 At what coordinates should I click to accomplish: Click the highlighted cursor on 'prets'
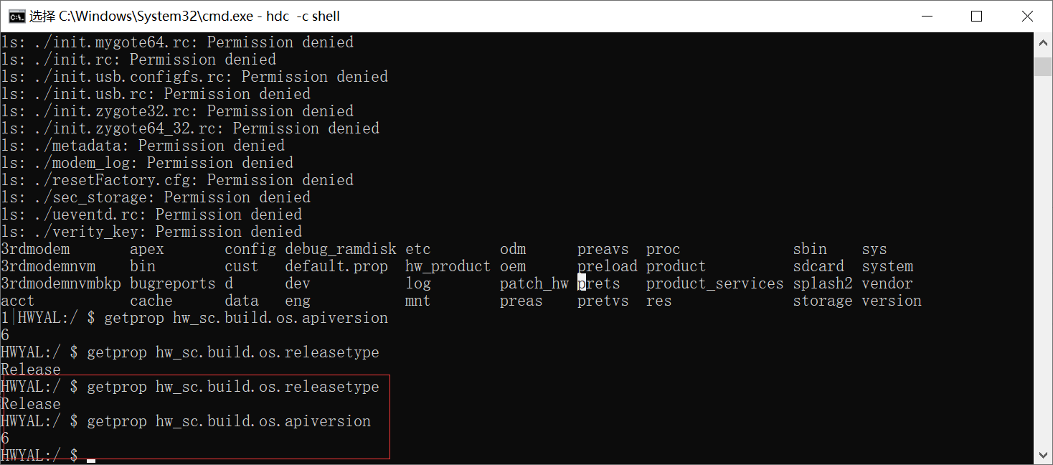(582, 283)
